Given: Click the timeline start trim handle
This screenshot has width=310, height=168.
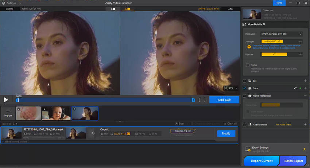Looking at the screenshot, I should 17,100.
